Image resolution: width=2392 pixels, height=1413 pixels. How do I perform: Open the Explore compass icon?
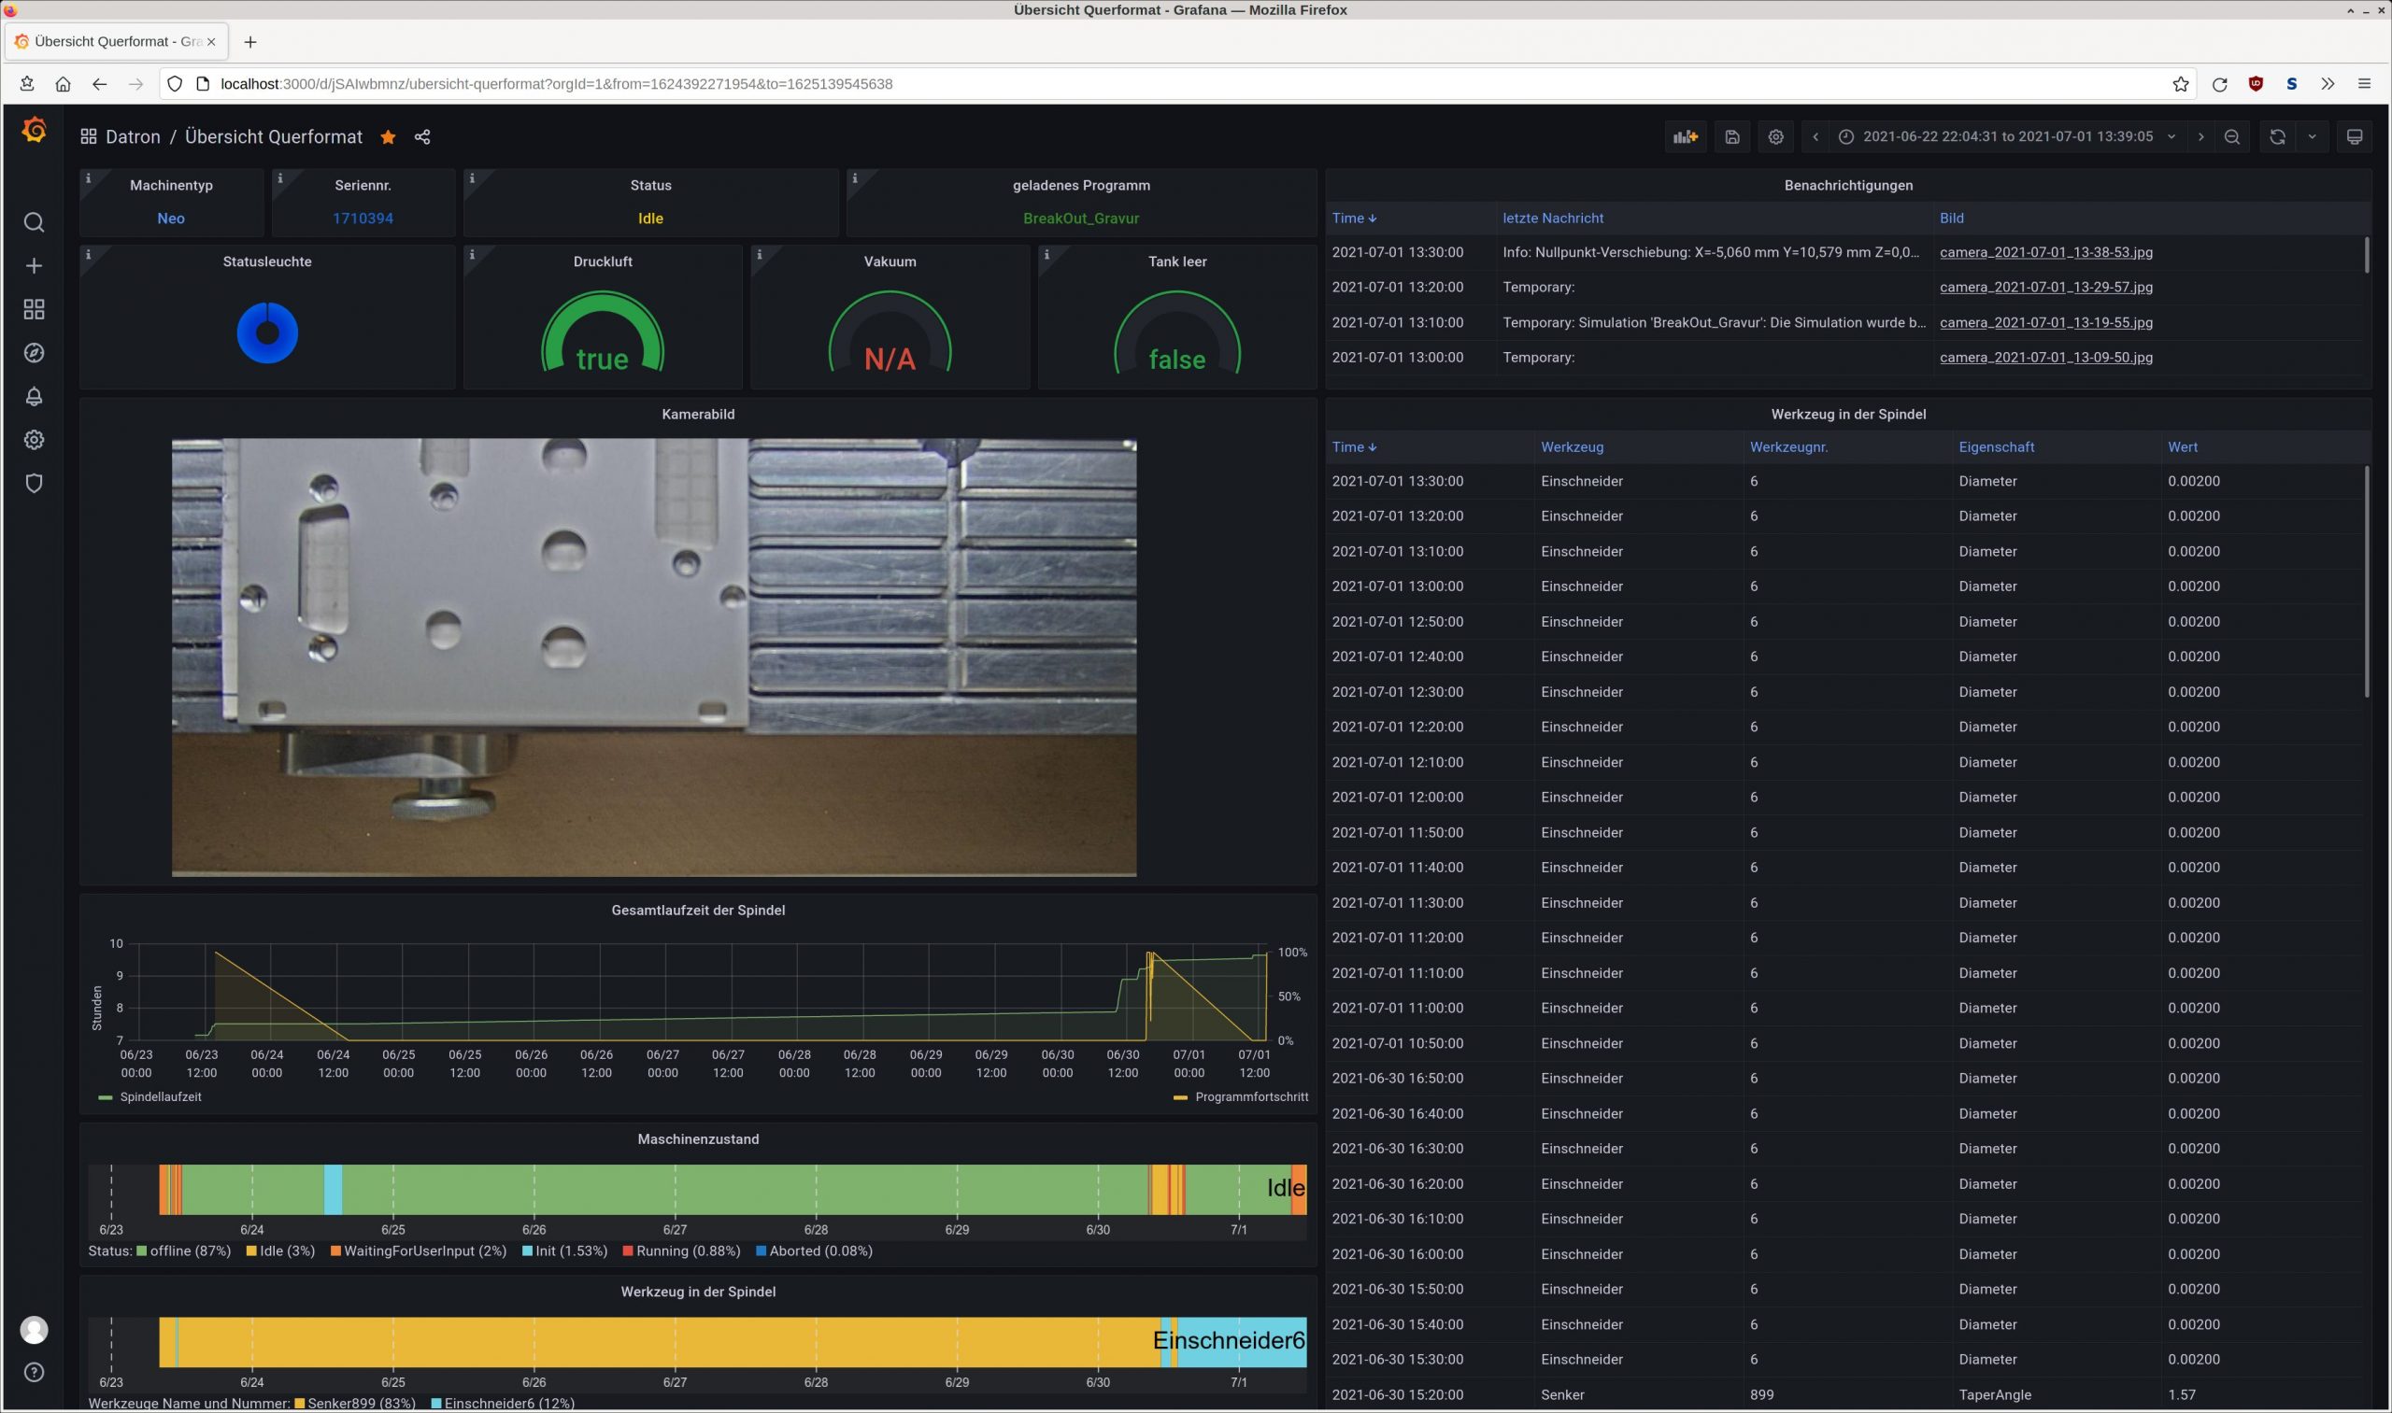pos(35,353)
